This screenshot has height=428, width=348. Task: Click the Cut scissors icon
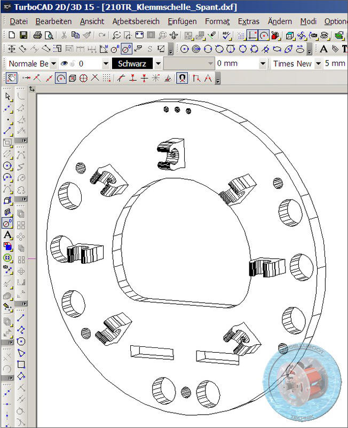(x=64, y=35)
